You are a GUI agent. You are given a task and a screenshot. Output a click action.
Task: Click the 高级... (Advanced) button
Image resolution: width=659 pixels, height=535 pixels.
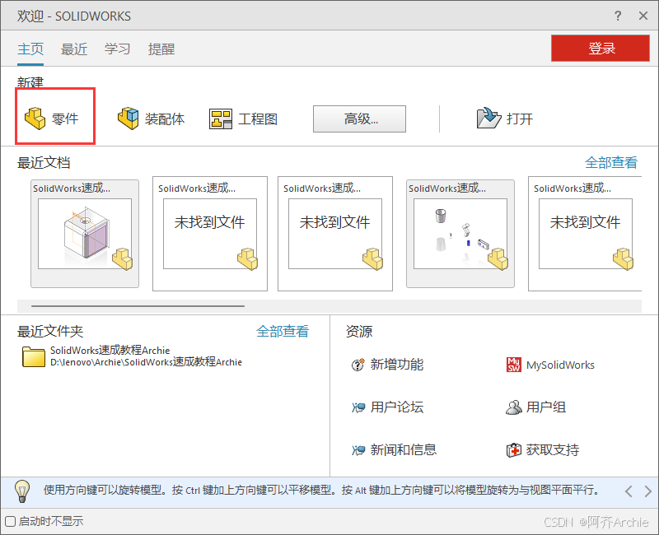point(359,119)
